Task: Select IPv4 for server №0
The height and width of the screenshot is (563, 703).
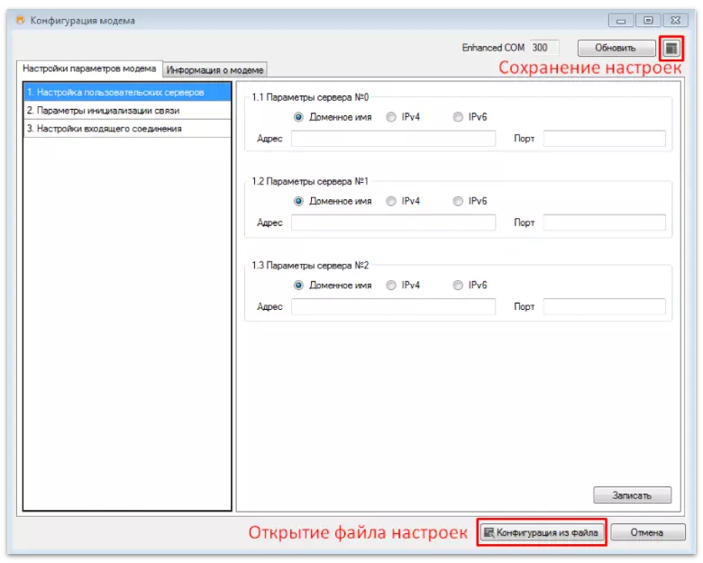Action: [391, 117]
